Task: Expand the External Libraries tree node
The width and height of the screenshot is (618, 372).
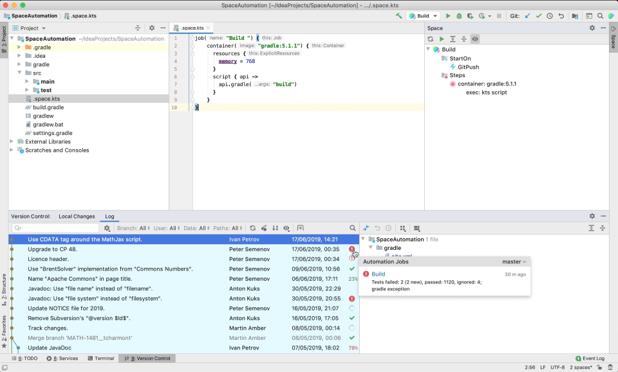Action: pyautogui.click(x=13, y=141)
